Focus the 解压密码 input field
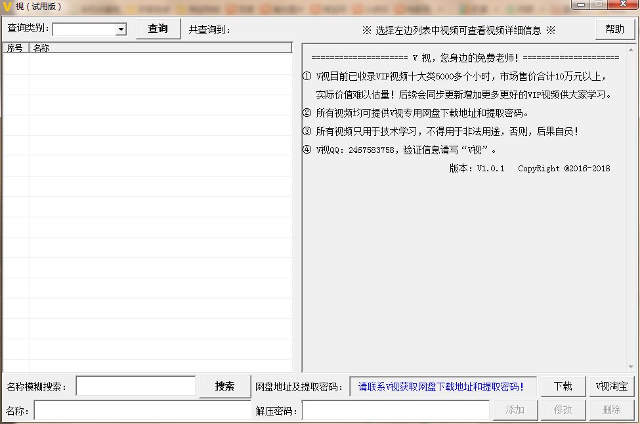The image size is (640, 424). (396, 410)
